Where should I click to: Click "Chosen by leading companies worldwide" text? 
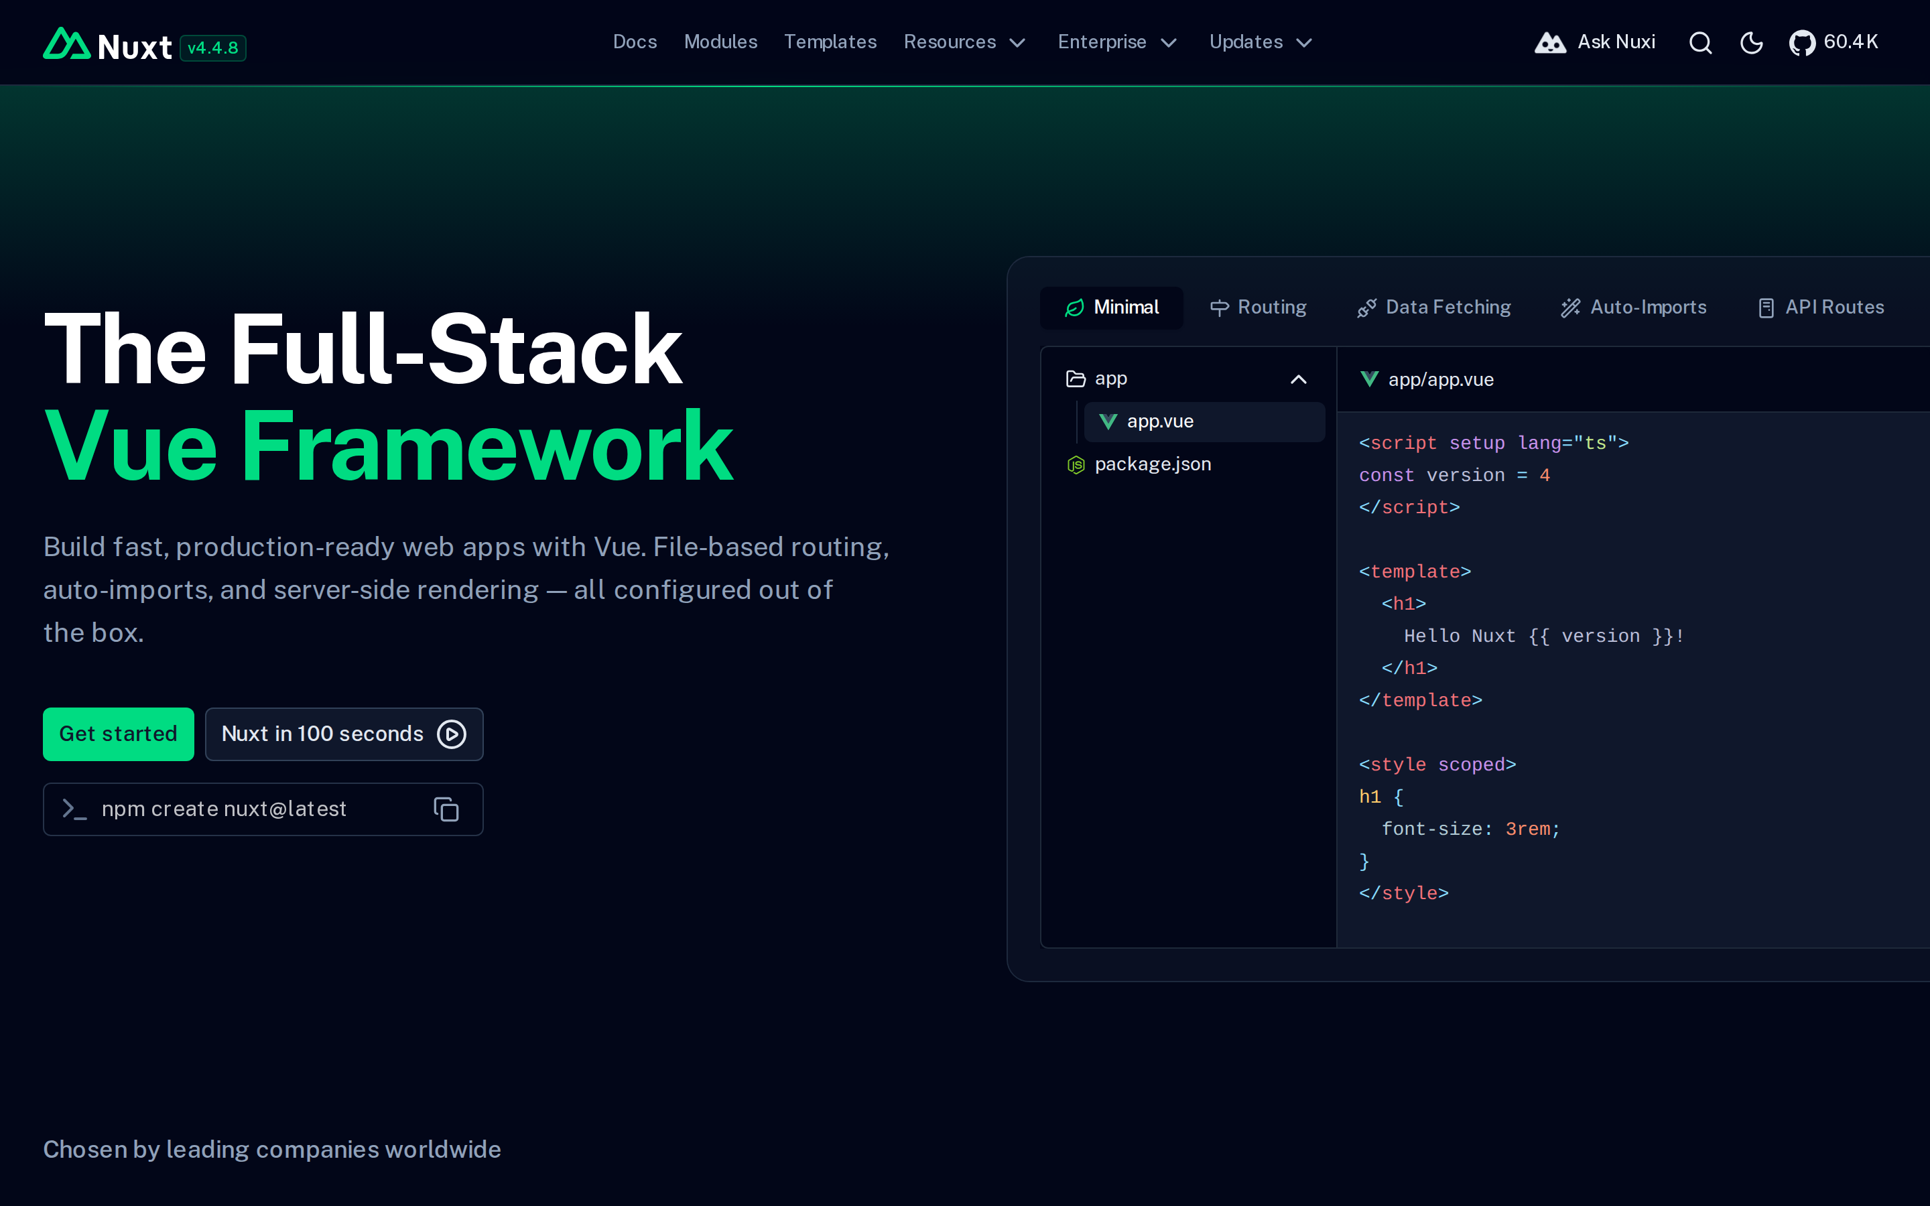272,1149
